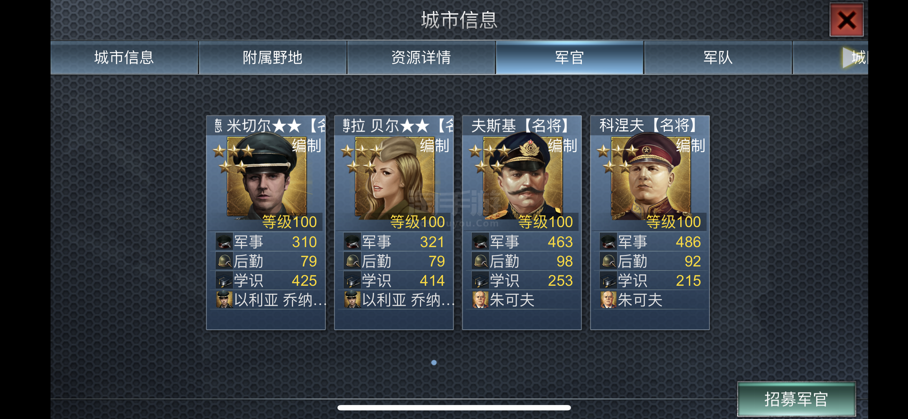Click the 军事 icon on the female officer's card

(x=352, y=242)
